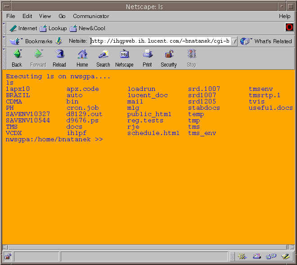Click the SAVENV10544 entry
Image resolution: width=297 pixels, height=265 pixels.
coord(28,121)
